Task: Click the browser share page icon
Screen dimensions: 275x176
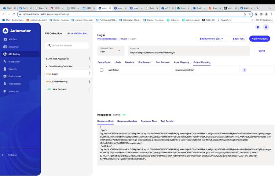Action: coord(245,14)
